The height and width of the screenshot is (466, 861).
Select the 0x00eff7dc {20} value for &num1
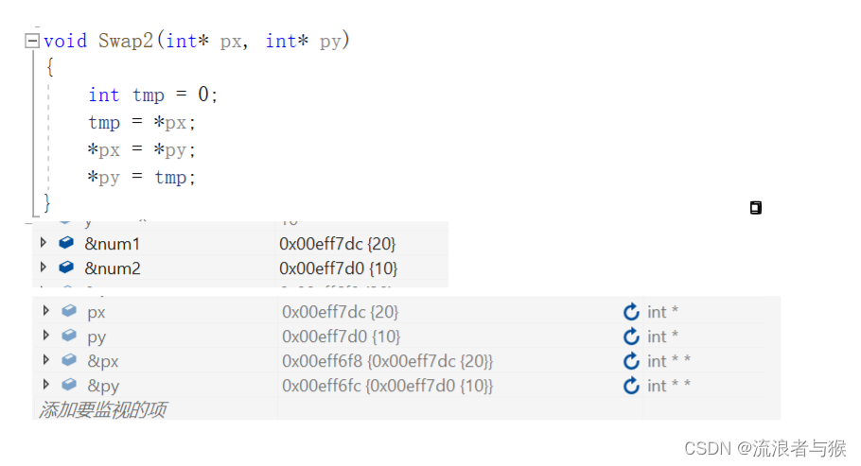click(x=337, y=243)
